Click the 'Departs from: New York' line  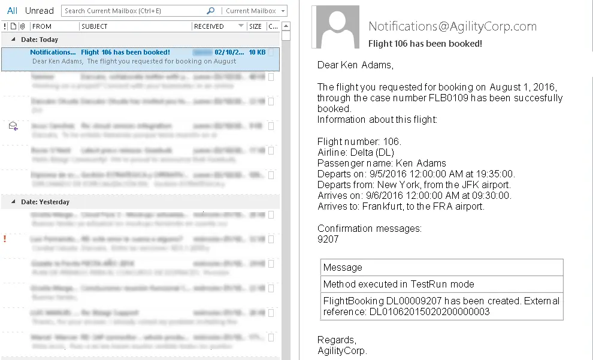coord(414,184)
